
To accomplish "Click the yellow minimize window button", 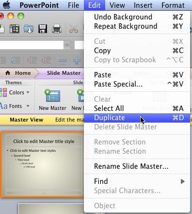I will [x=11, y=16].
